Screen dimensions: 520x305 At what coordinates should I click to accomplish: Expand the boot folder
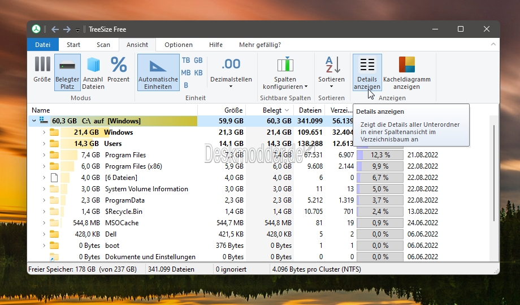(44, 246)
